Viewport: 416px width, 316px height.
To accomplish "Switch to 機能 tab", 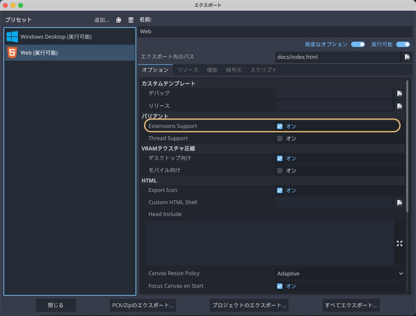I will click(x=212, y=70).
